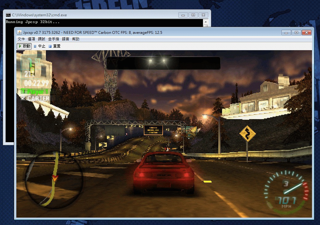320x225 pixels.
Task: Open the 語言 language menu
Action: point(66,39)
